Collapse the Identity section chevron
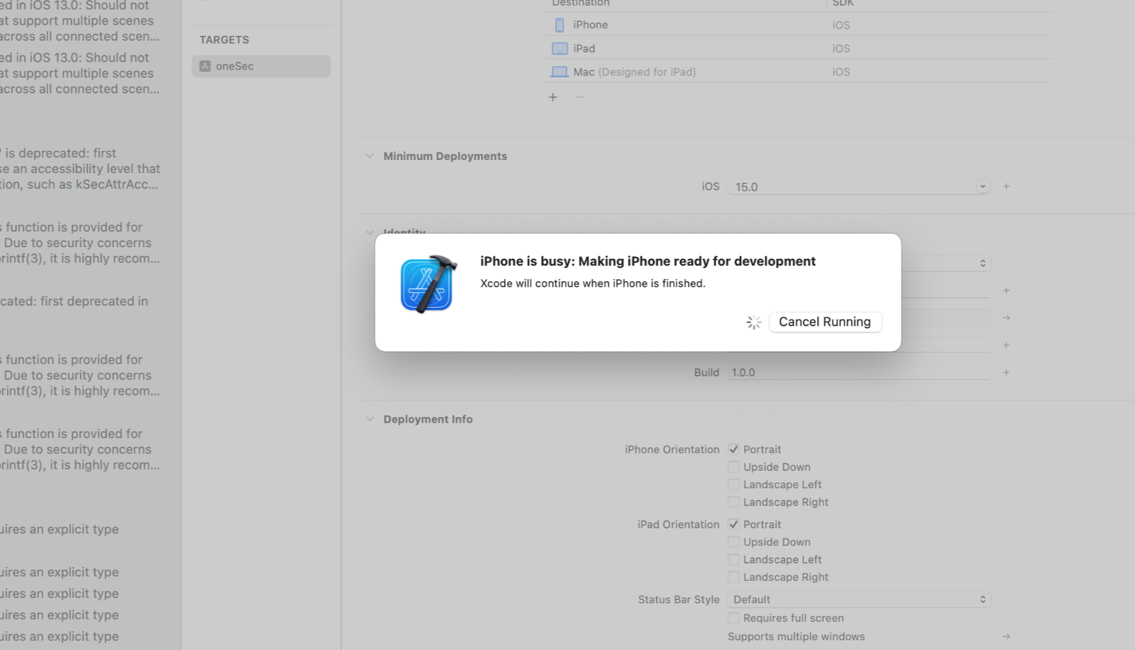Image resolution: width=1135 pixels, height=650 pixels. (x=369, y=233)
